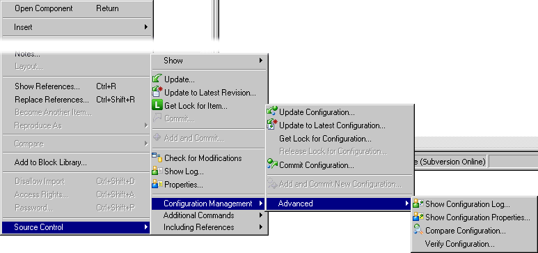Choose Get Lock for Configuration...
This screenshot has height=253, width=538.
pyautogui.click(x=340, y=139)
